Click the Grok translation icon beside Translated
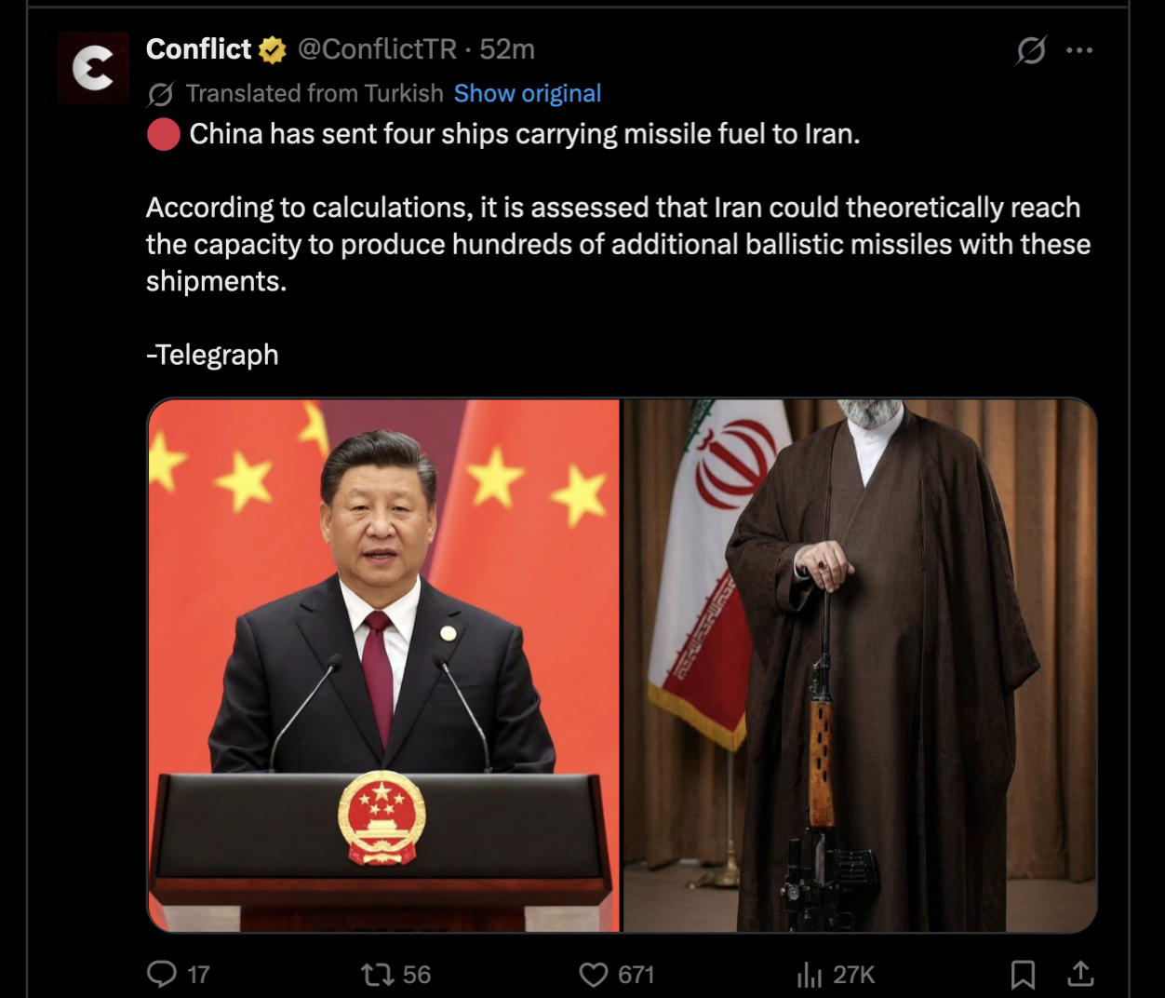This screenshot has height=998, width=1165. pyautogui.click(x=160, y=94)
